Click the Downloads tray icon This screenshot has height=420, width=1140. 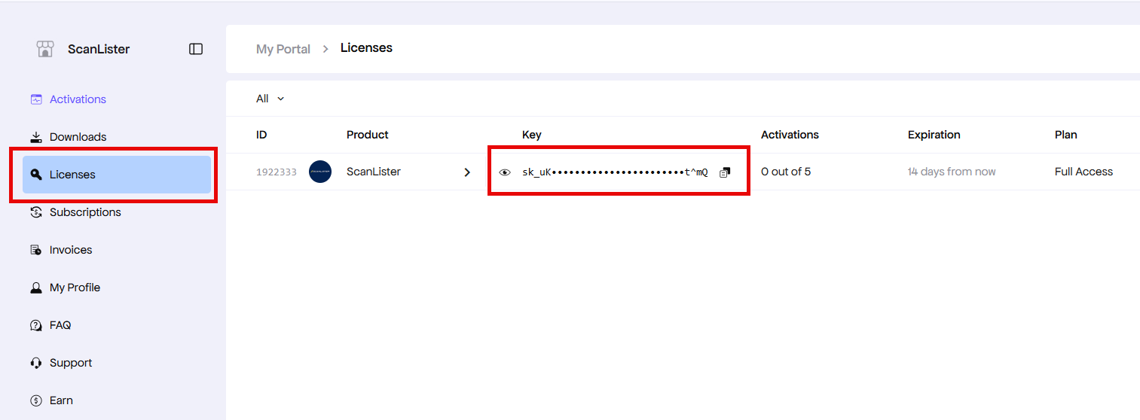pyautogui.click(x=36, y=137)
